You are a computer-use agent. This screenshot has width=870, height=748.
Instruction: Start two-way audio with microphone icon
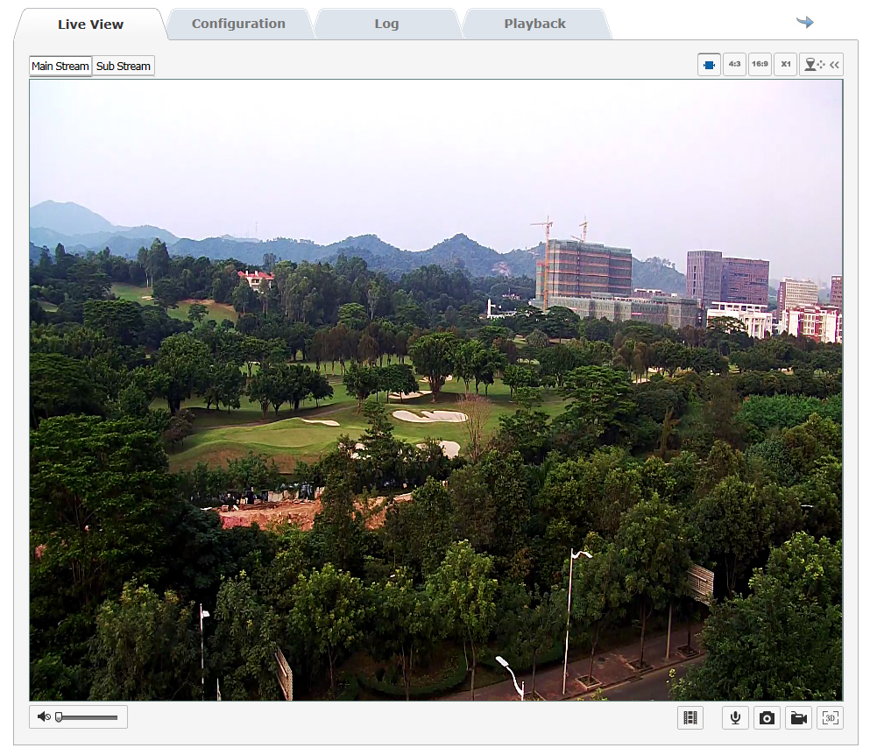point(735,718)
